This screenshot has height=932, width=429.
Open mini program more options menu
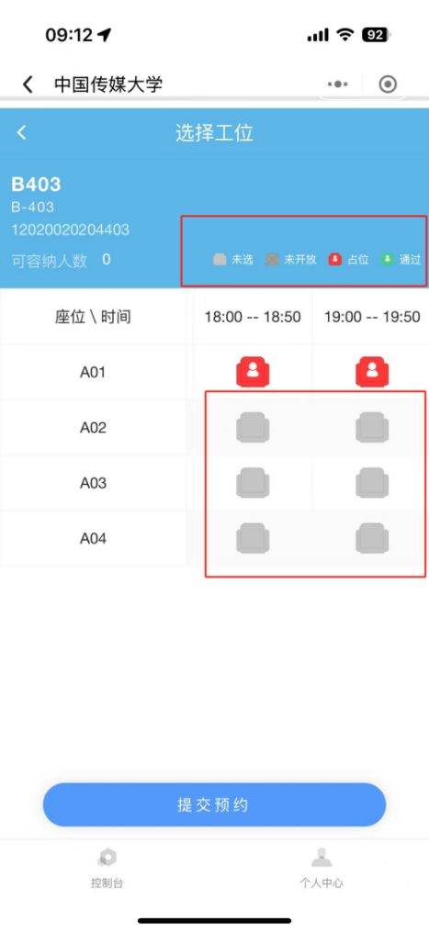click(x=338, y=84)
